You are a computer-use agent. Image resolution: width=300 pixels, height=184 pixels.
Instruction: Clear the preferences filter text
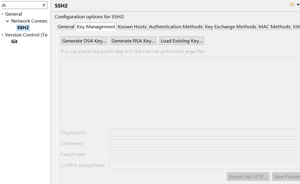pos(44,5)
